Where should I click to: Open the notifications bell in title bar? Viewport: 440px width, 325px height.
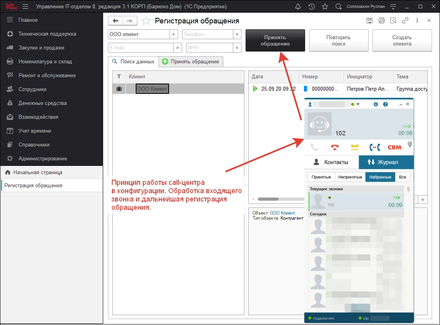(298, 7)
